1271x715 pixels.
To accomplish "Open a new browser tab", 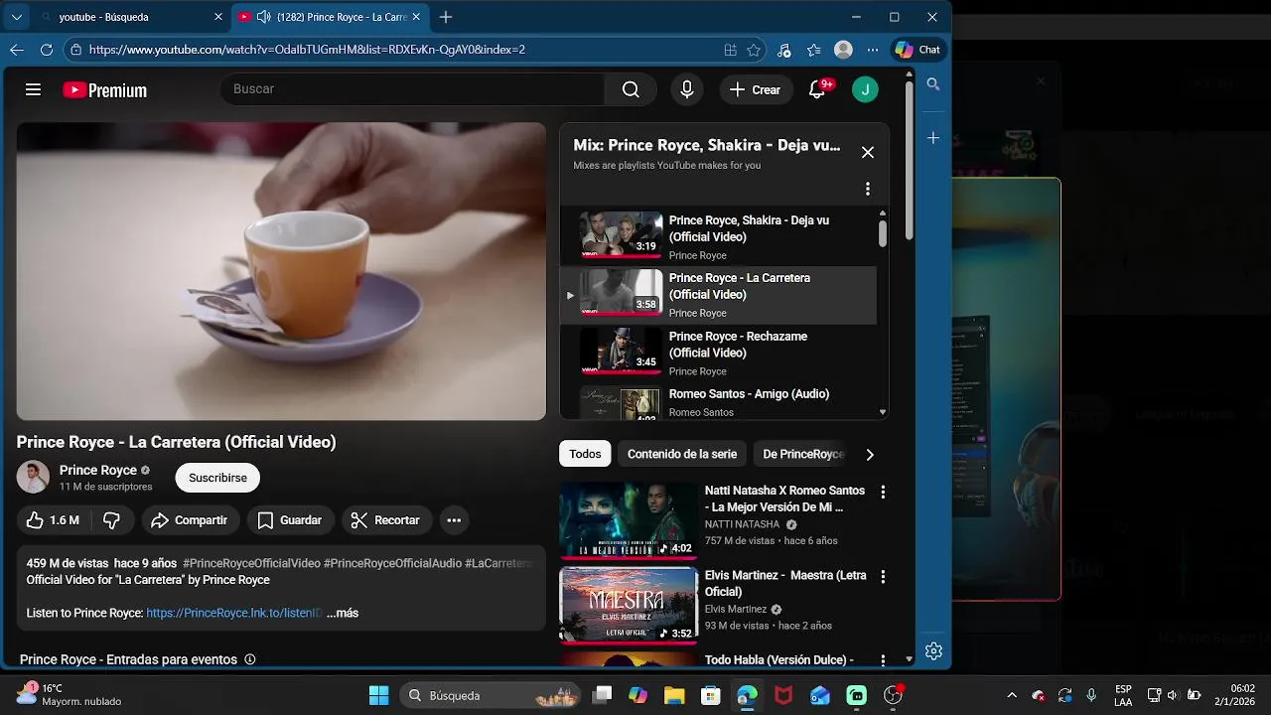I will (x=446, y=17).
